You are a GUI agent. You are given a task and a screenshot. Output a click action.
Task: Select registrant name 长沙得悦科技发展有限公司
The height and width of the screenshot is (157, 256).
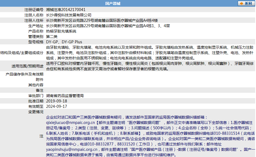[69, 15]
